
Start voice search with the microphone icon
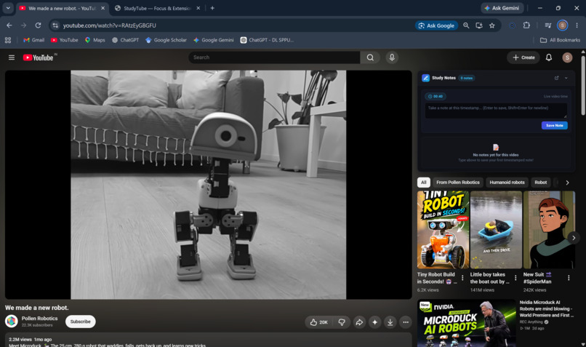point(392,57)
